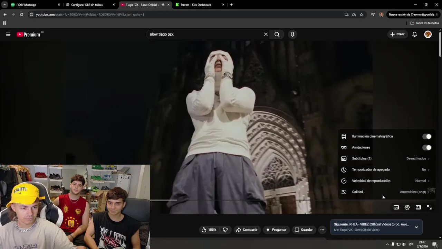This screenshot has height=249, width=442.
Task: Switch to Configurar OBS sin trabas tab
Action: (90, 5)
